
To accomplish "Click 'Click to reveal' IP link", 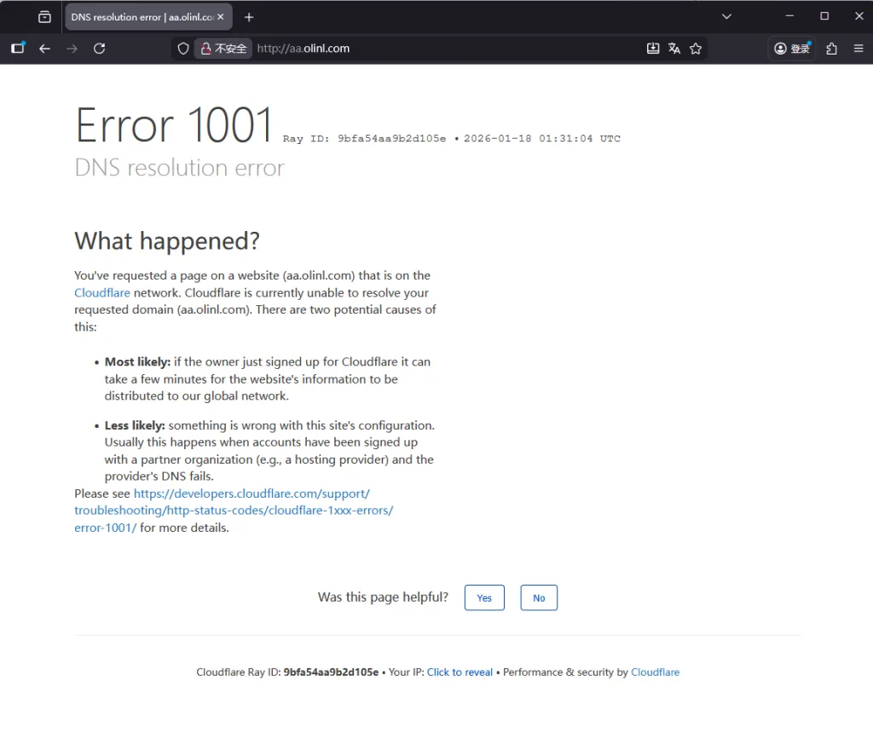I will (x=460, y=672).
